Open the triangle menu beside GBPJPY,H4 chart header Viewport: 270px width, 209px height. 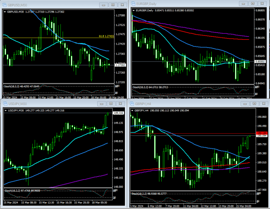pos(132,110)
